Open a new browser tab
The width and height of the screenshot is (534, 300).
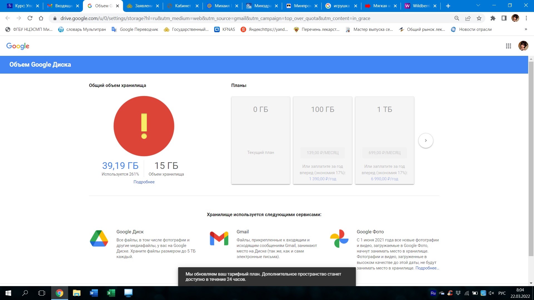[x=448, y=6]
